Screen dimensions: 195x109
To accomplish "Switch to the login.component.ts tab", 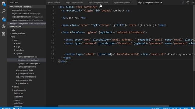I will coord(74,2).
